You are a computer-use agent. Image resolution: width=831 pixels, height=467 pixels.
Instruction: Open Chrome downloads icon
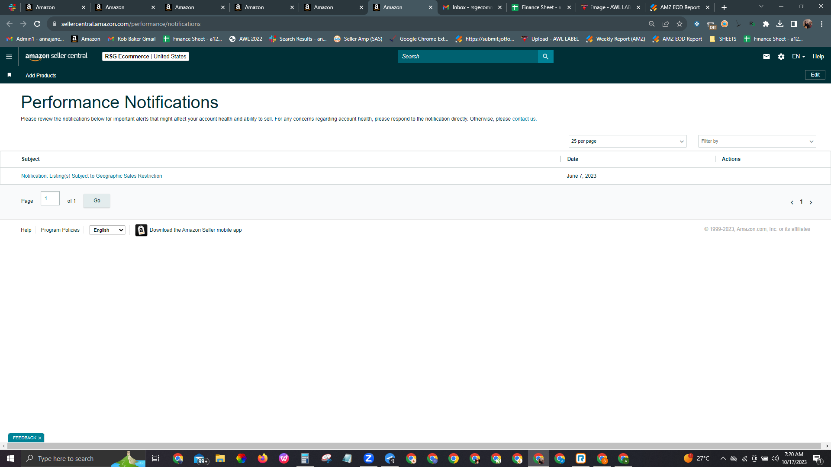point(780,24)
